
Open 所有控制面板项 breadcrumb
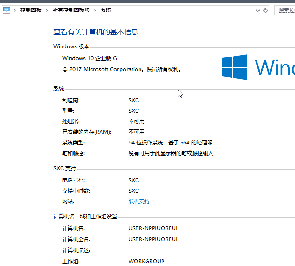coord(71,10)
